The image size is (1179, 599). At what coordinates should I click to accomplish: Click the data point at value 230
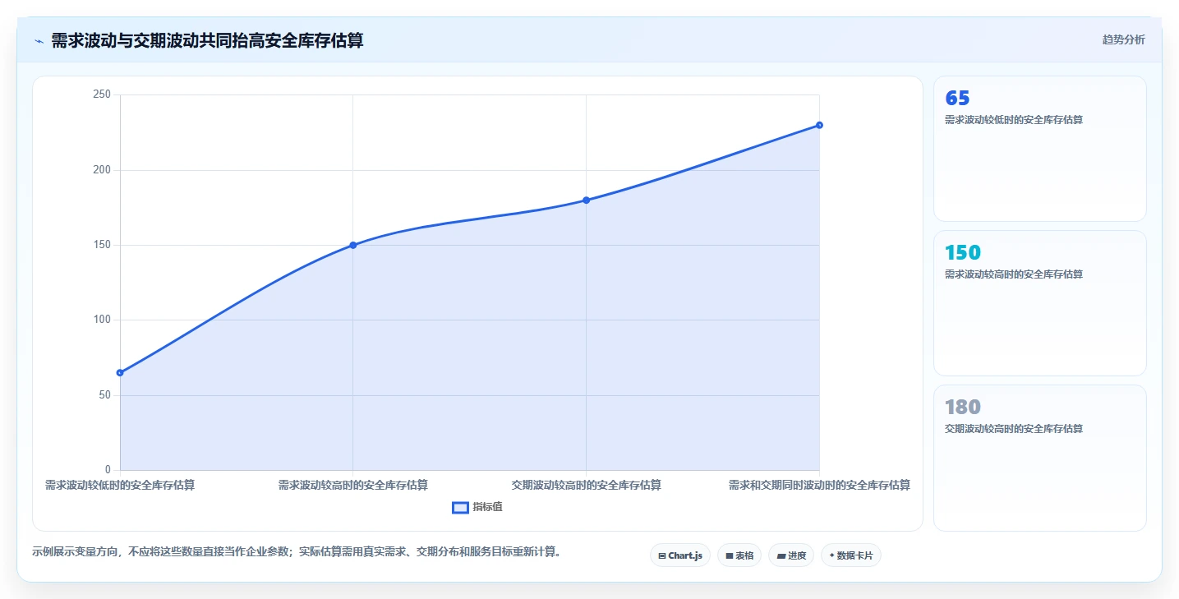pyautogui.click(x=819, y=125)
